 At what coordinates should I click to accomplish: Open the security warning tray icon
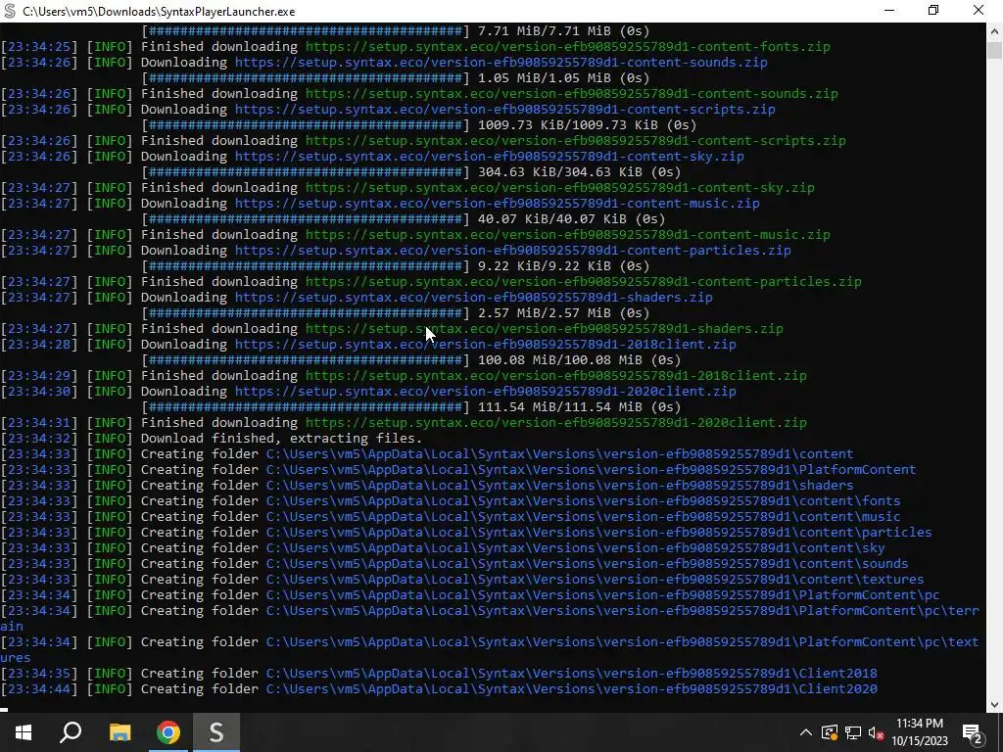pyautogui.click(x=829, y=732)
